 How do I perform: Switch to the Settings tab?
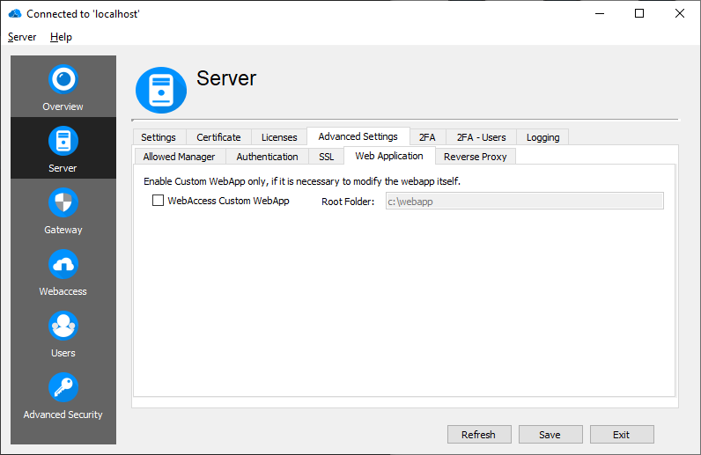159,137
